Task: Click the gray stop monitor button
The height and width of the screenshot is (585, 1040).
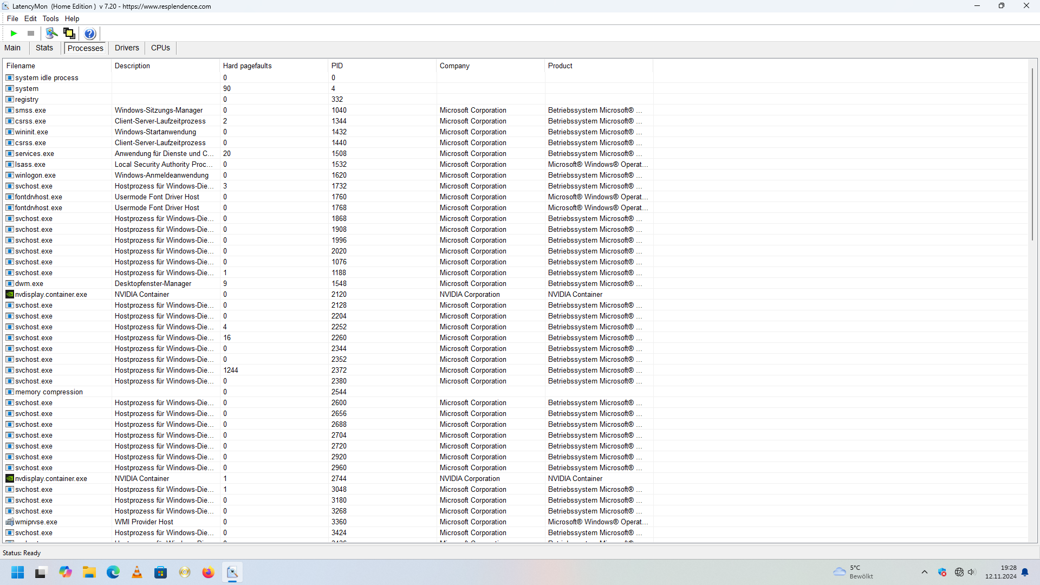Action: coord(31,34)
